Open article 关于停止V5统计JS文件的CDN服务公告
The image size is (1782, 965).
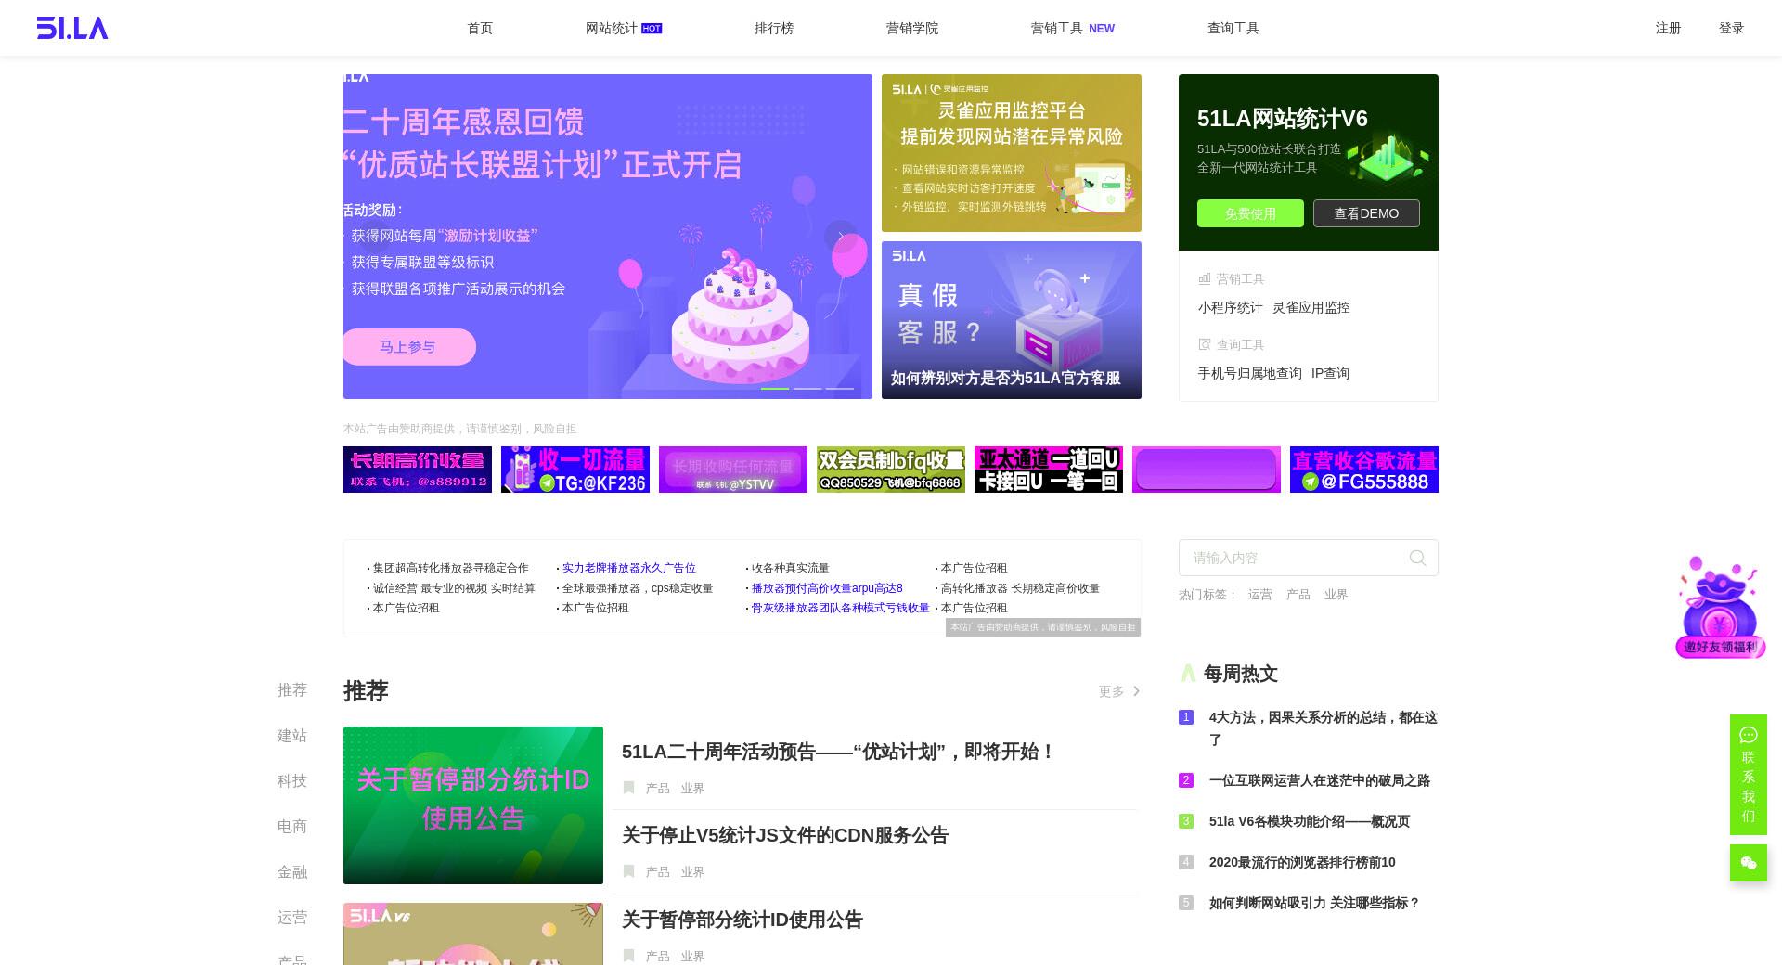(785, 835)
